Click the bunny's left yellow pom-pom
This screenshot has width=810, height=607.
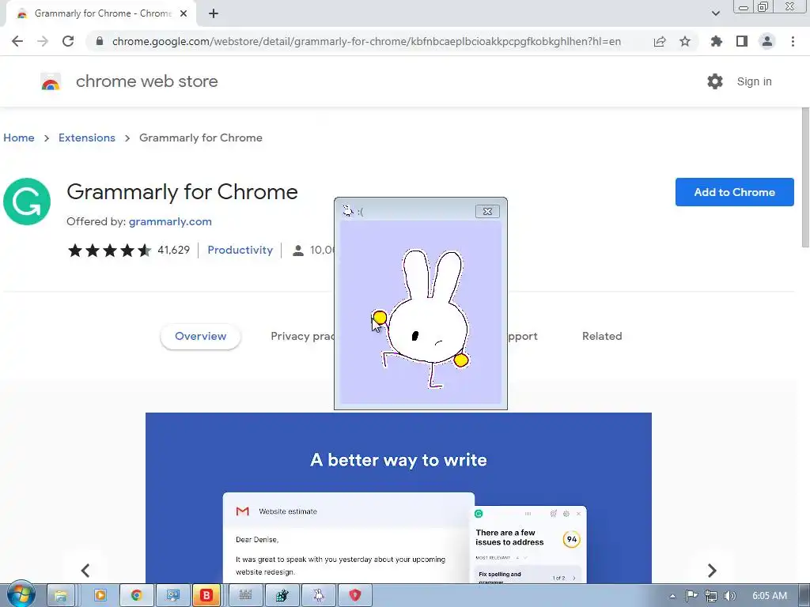click(380, 317)
